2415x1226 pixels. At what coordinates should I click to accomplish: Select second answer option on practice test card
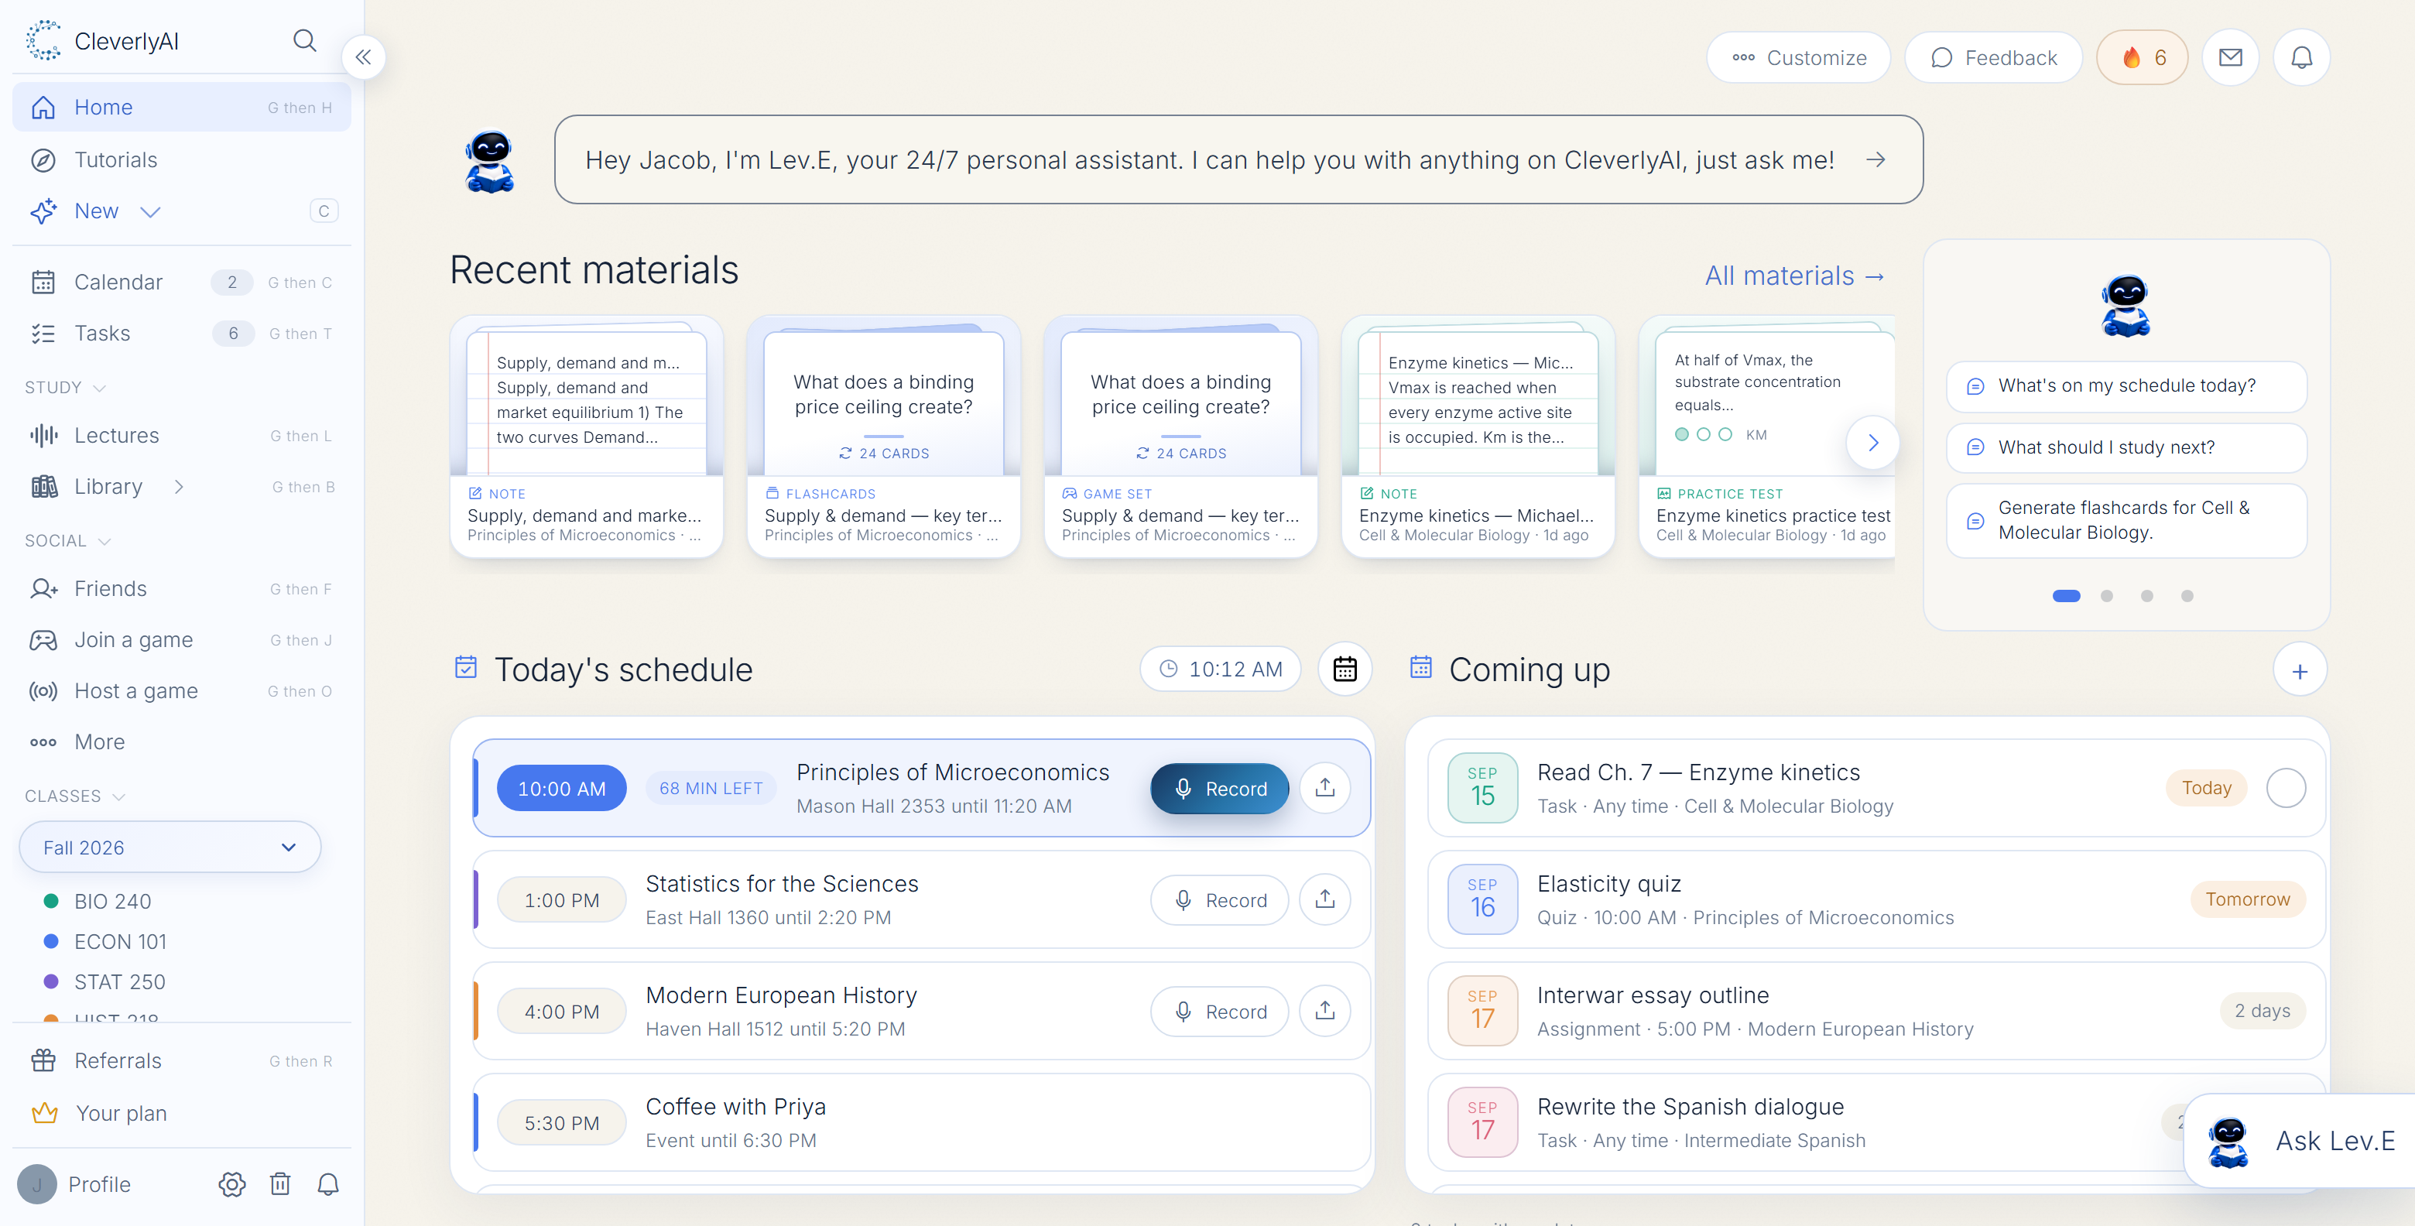tap(1703, 434)
